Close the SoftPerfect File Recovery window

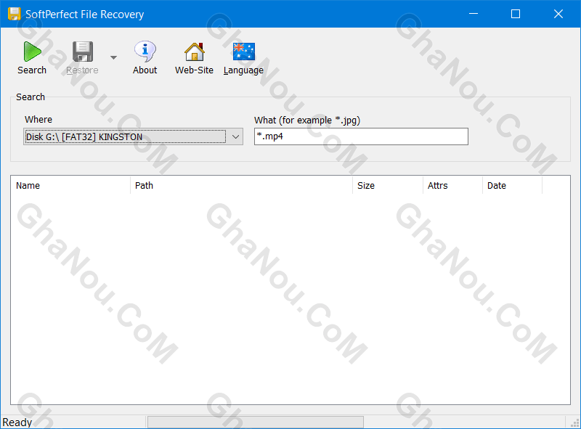click(558, 14)
